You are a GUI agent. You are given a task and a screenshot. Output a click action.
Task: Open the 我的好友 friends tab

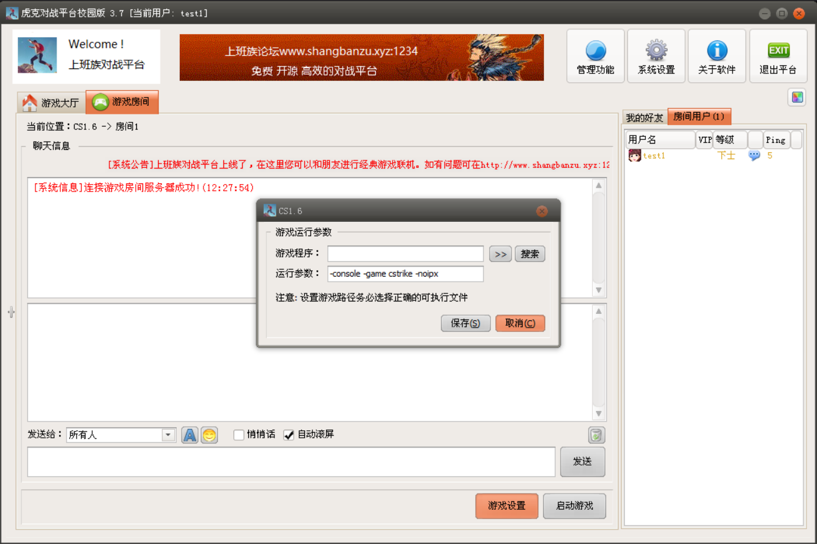[643, 116]
